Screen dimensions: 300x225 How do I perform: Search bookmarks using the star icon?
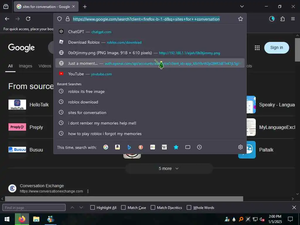(x=176, y=147)
